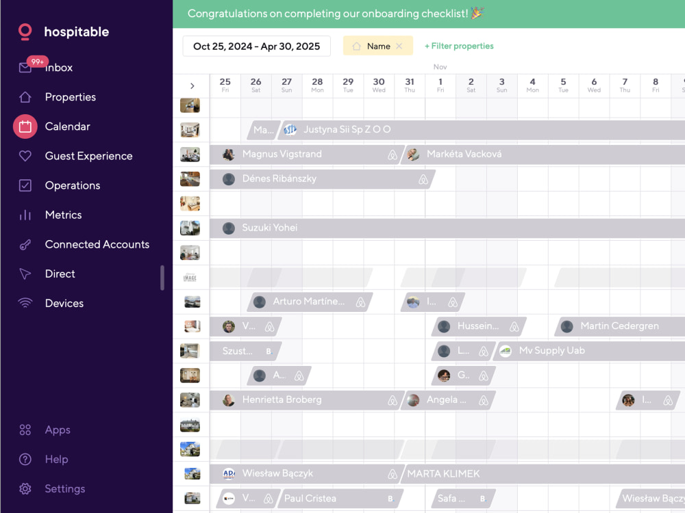Click the Metrics bar chart icon
This screenshot has width=685, height=513.
point(25,215)
